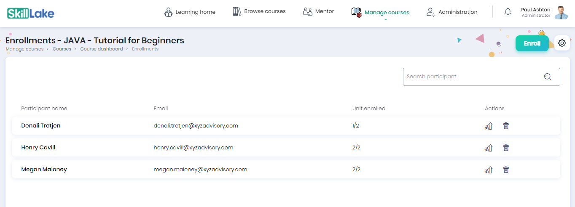Navigate to Course dashboard breadcrumb

click(102, 49)
